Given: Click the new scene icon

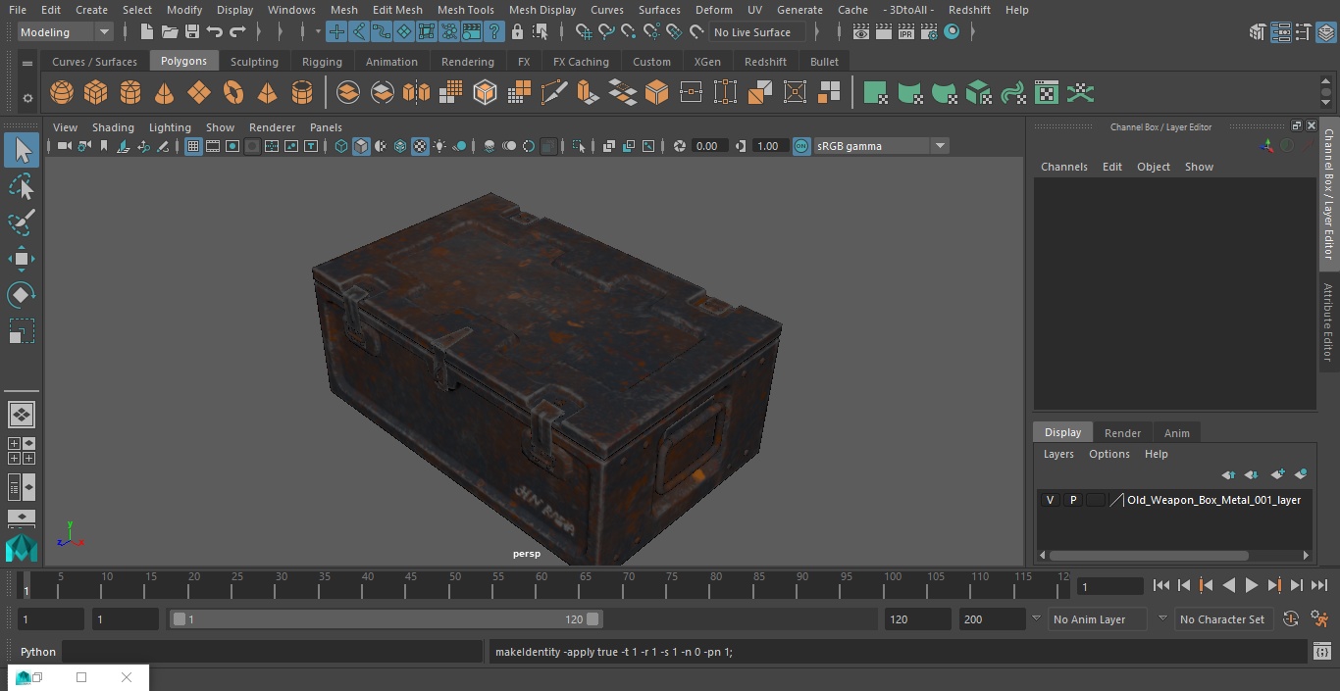Looking at the screenshot, I should (x=146, y=32).
